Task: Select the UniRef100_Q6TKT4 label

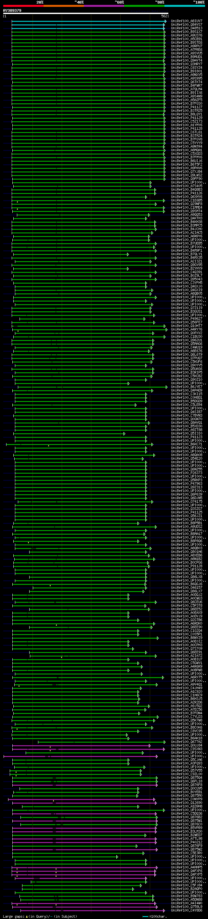Action: pos(187,82)
